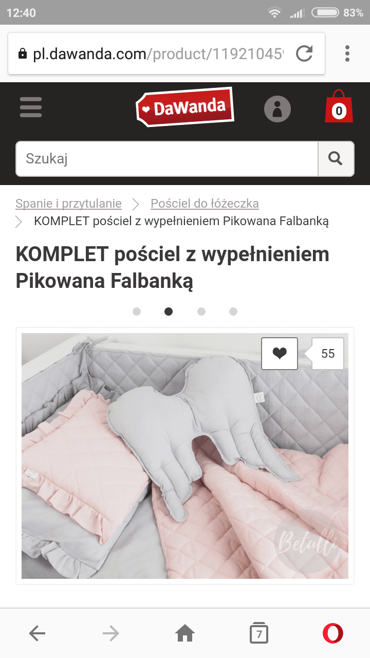Open the Pościel do łóżeczka breadcrumb link
The image size is (370, 658).
[x=205, y=204]
